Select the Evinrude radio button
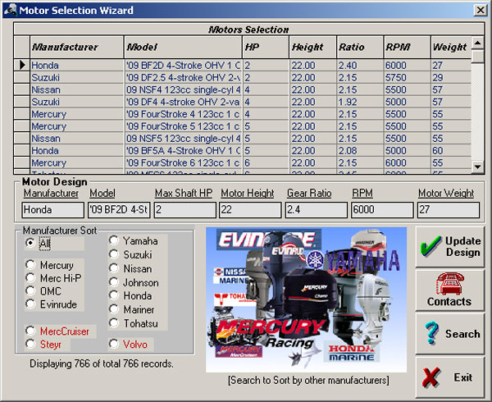Screen dimensions: 492x402 30,304
